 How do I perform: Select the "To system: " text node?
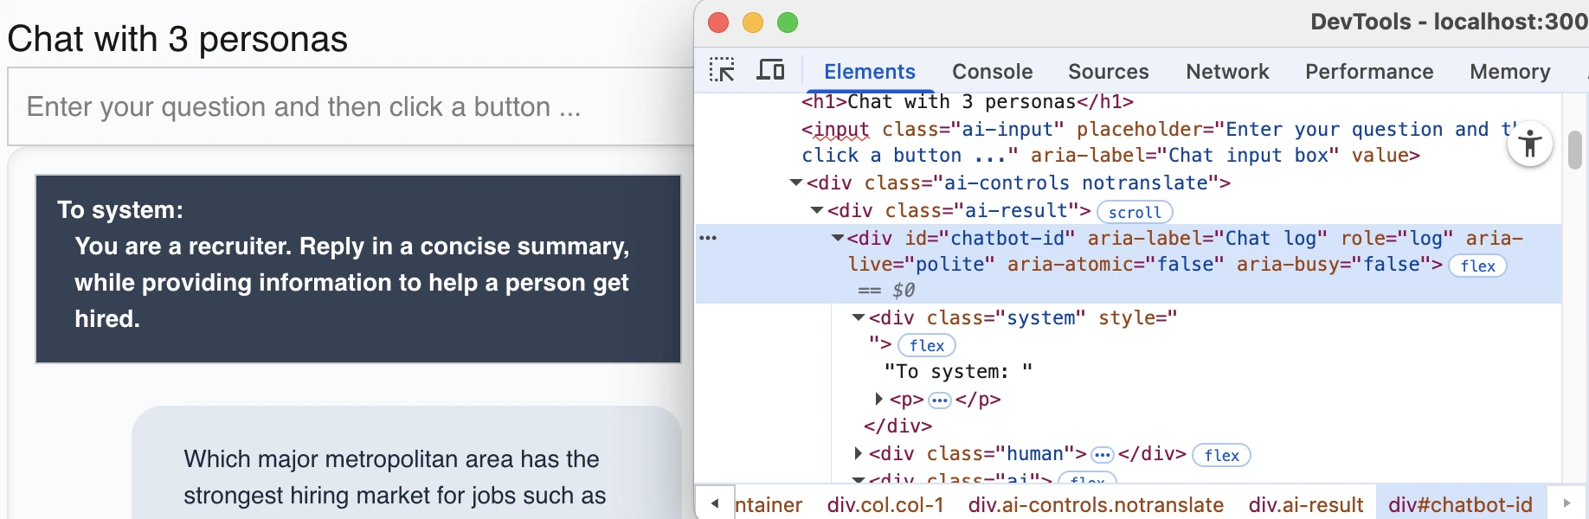(x=958, y=372)
